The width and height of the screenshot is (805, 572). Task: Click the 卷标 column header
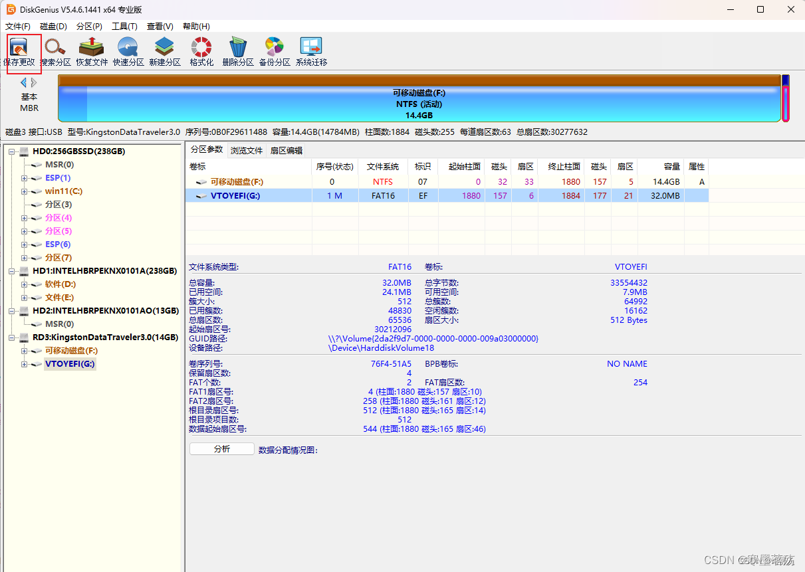(249, 167)
